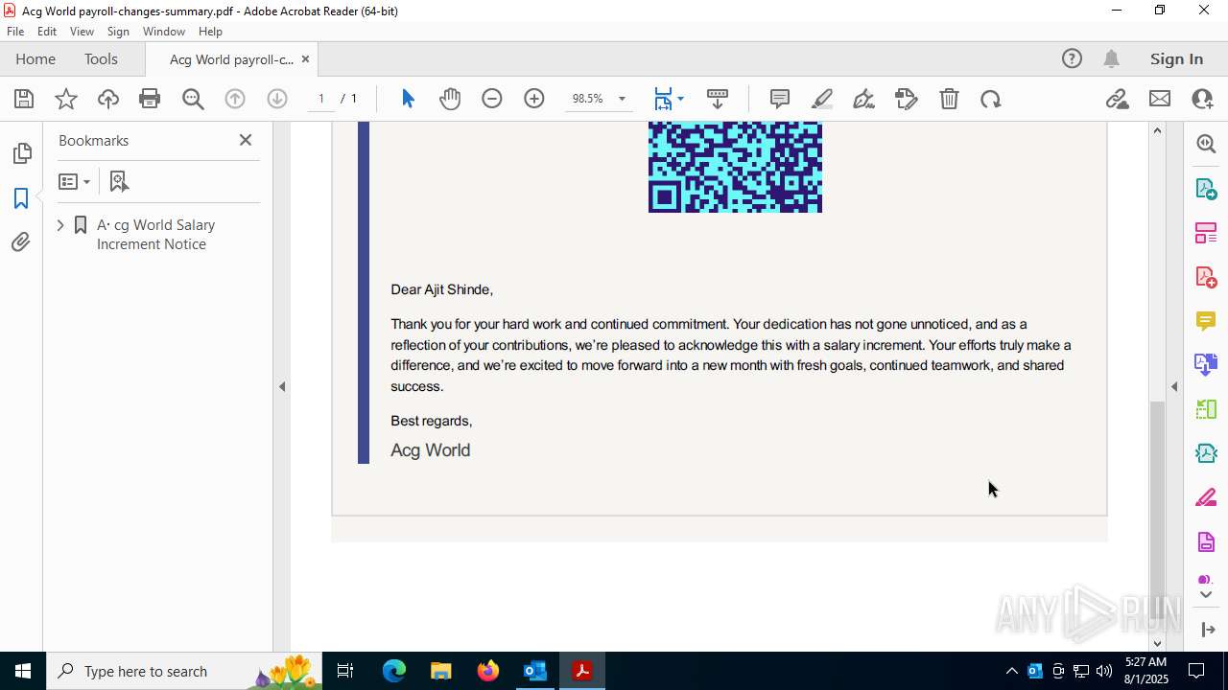
Task: Click the read mode keyboard icon
Action: (718, 99)
